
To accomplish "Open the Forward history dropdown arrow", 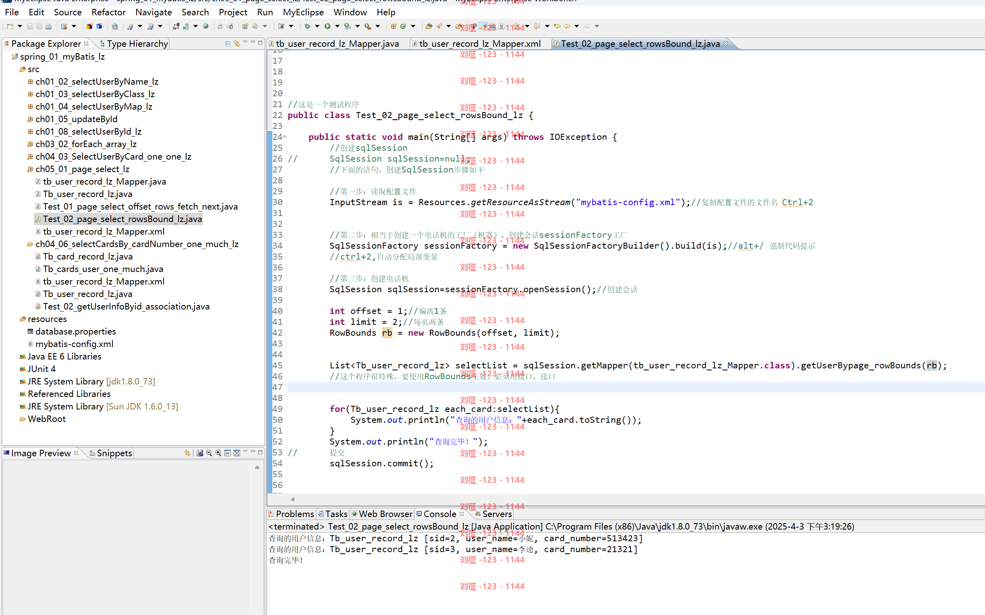I will pyautogui.click(x=597, y=27).
